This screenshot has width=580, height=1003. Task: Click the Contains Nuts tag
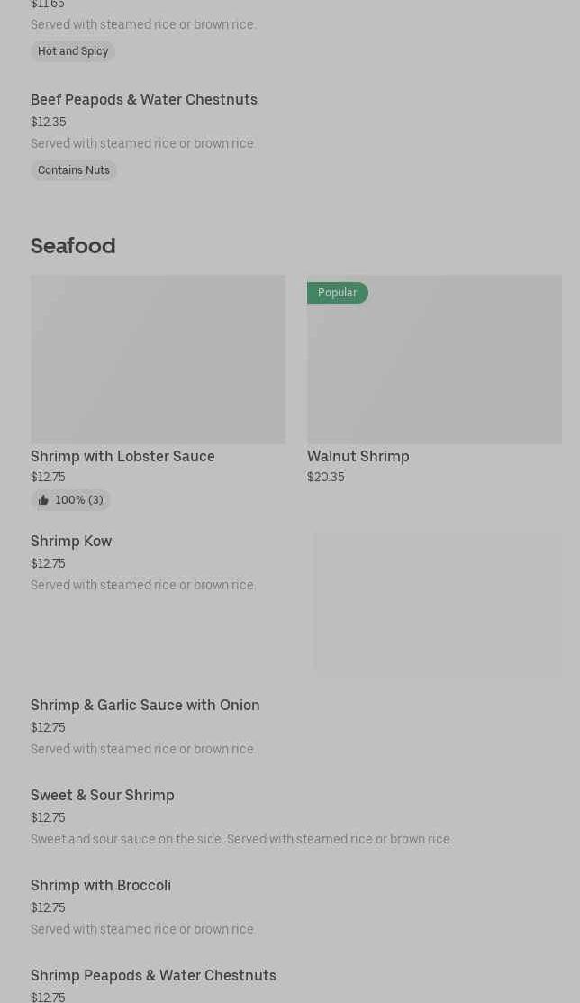pyautogui.click(x=74, y=170)
